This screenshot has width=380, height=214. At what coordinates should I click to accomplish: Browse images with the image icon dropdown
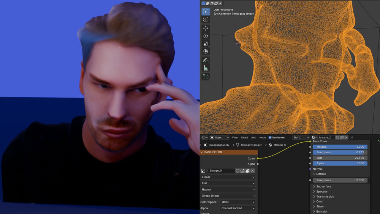204,171
